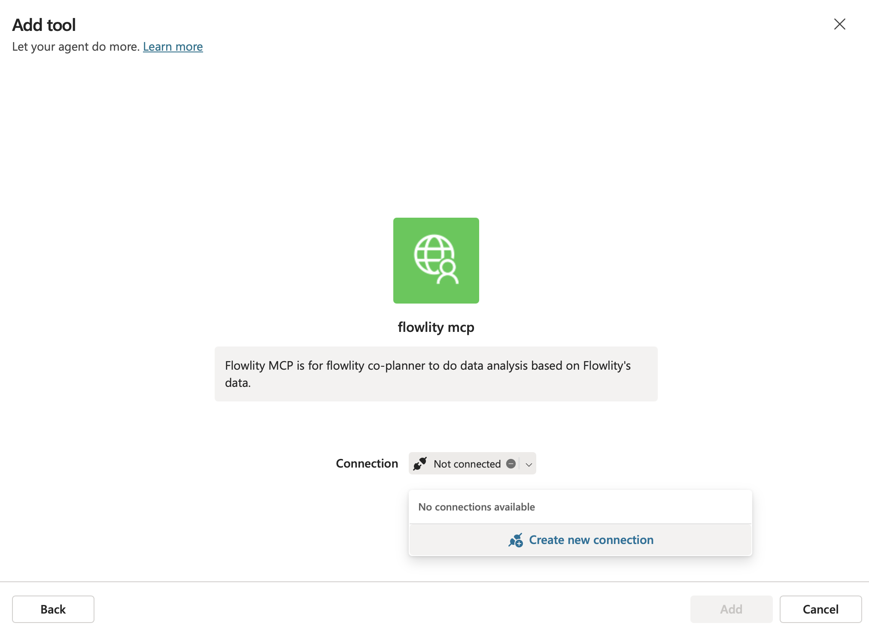Viewport: 869px width, 626px height.
Task: Go Back to the previous step
Action: click(x=53, y=609)
